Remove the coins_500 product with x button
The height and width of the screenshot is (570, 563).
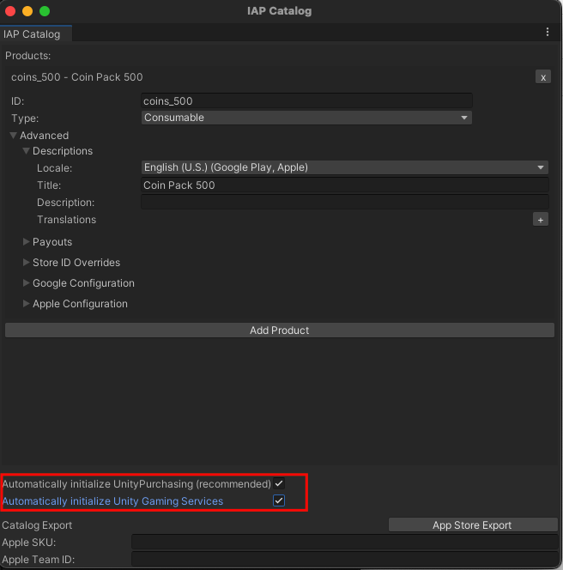tap(542, 77)
